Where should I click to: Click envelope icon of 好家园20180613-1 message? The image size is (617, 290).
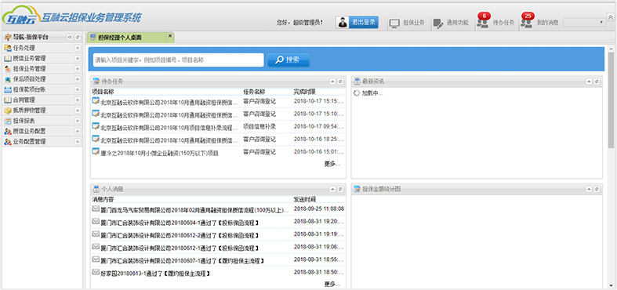coord(95,272)
